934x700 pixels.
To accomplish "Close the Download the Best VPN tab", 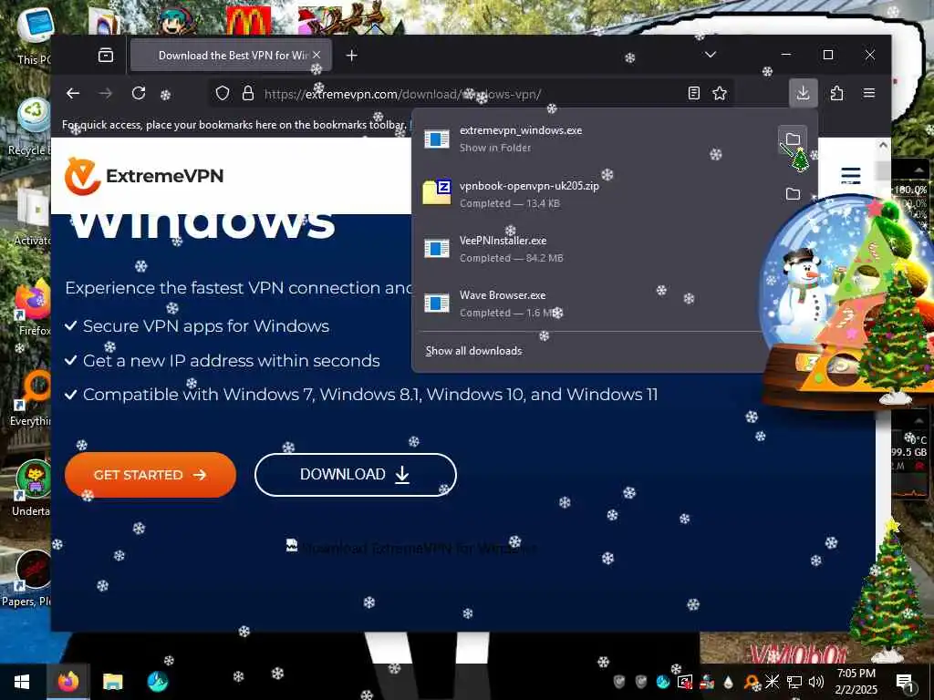I will click(x=317, y=55).
